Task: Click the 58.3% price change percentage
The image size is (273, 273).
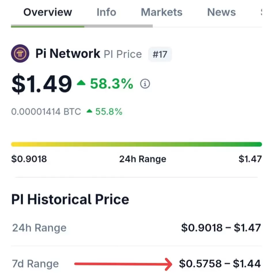Action: click(112, 84)
